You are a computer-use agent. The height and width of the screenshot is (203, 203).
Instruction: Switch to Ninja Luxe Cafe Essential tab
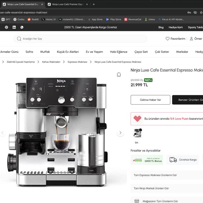pyautogui.click(x=23, y=4)
